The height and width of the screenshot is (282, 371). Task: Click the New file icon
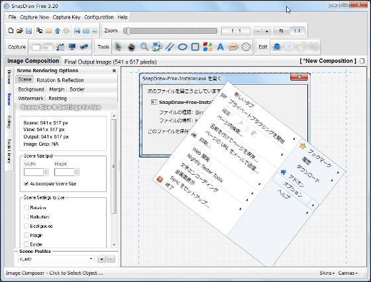[11, 30]
